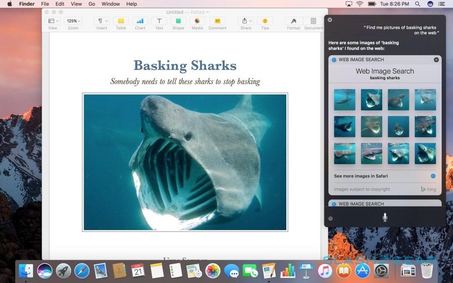The height and width of the screenshot is (283, 453).
Task: Open the Tips toolbar button
Action: click(265, 21)
